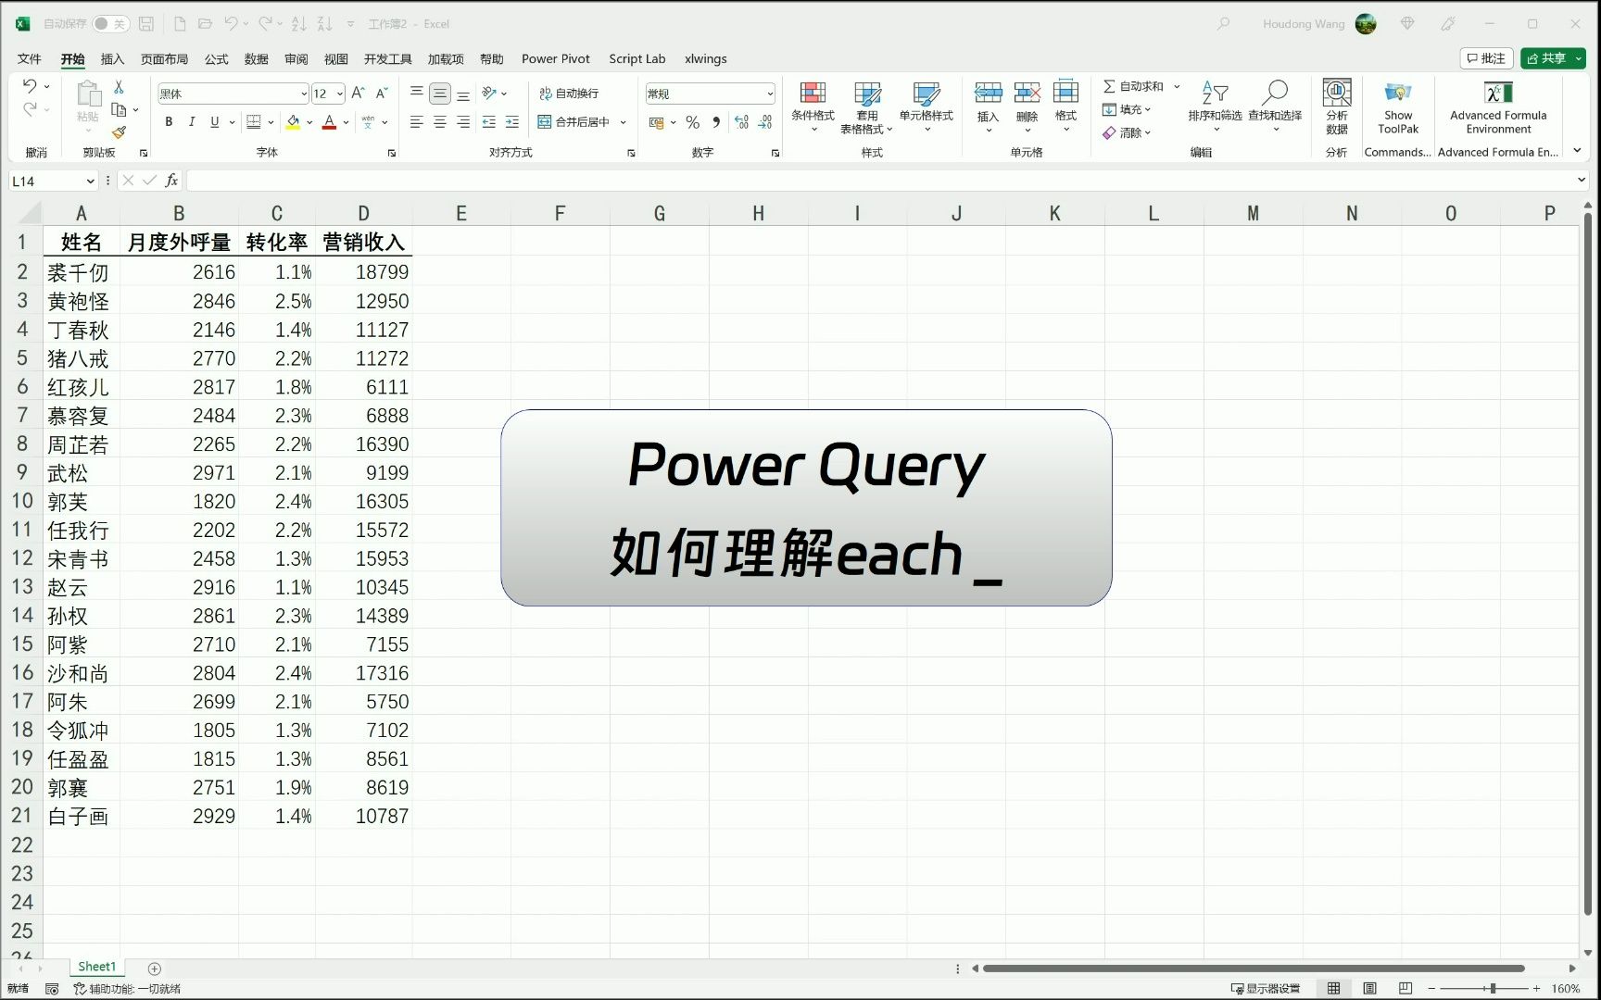This screenshot has height=1000, width=1601.
Task: Click the 显示器设置 display settings button
Action: click(x=1266, y=988)
